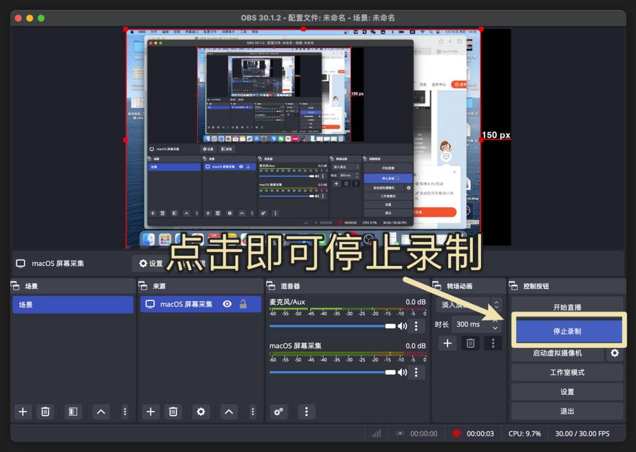Open source properties with the gear icon
Viewport: 636px width, 452px height.
click(201, 412)
